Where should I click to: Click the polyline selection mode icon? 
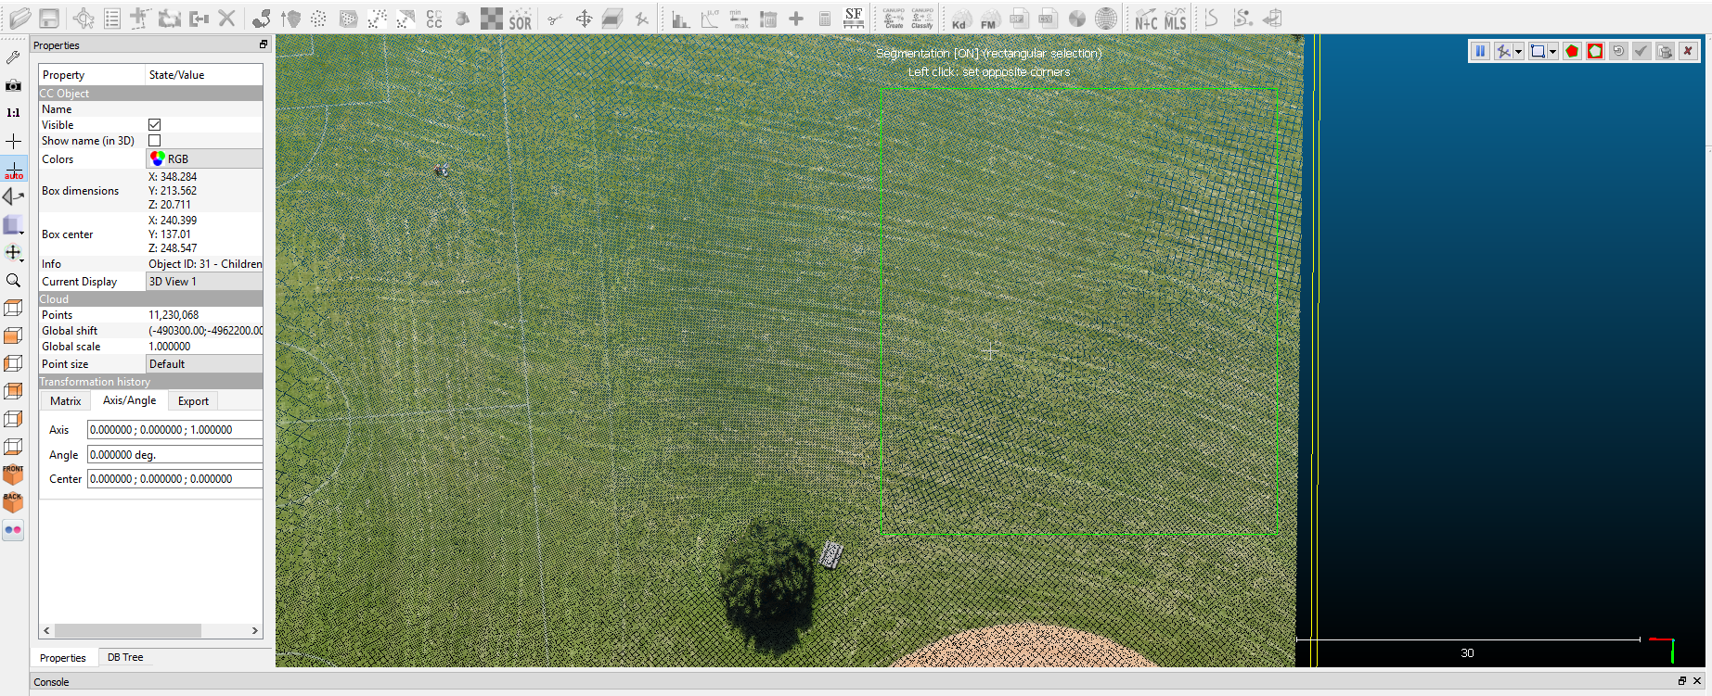(1503, 51)
